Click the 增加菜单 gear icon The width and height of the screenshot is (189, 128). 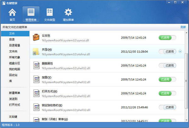pos(68,14)
